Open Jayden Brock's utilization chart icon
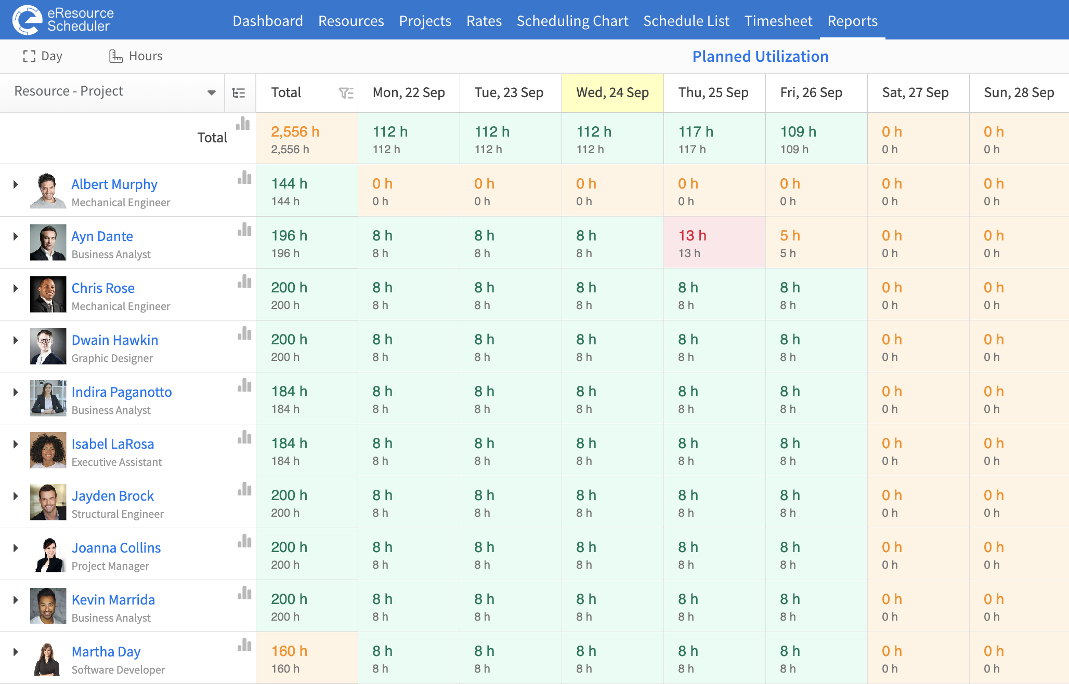This screenshot has height=684, width=1069. pyautogui.click(x=244, y=489)
